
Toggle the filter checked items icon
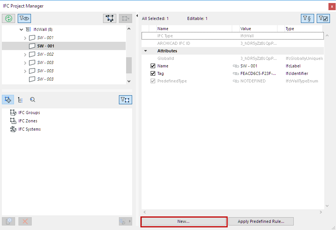pyautogui.click(x=323, y=18)
